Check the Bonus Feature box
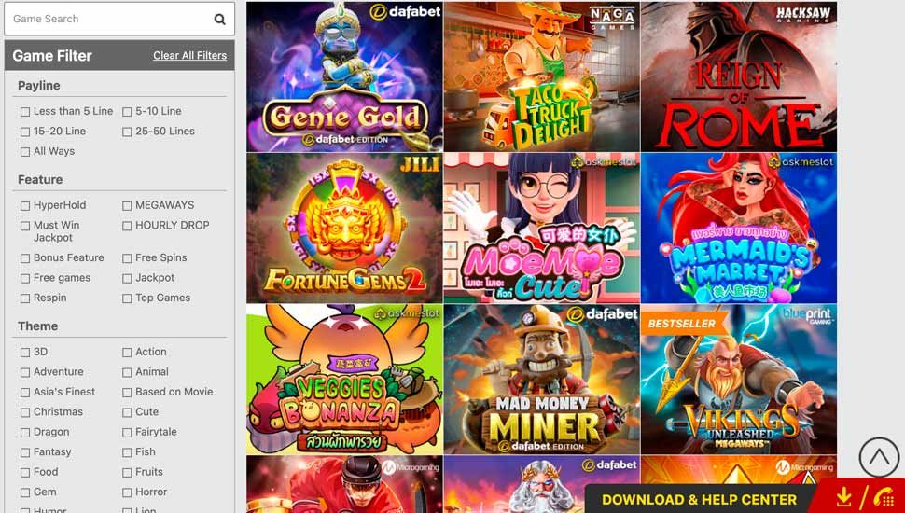Screen dimensions: 905x513 [25, 258]
